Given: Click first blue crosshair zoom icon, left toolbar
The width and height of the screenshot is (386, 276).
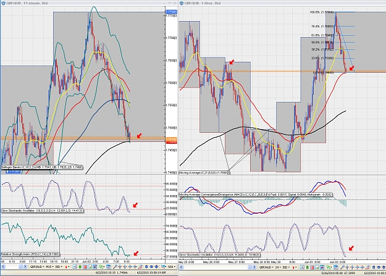Looking at the screenshot, I should 120,267.
